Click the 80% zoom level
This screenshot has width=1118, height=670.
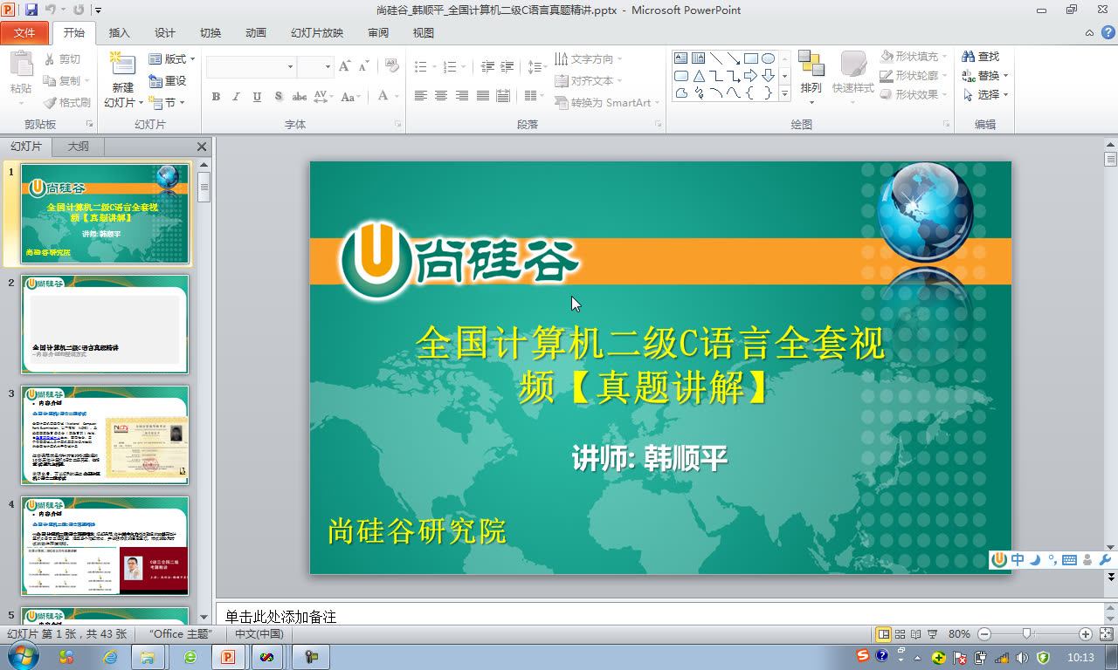[x=959, y=634]
